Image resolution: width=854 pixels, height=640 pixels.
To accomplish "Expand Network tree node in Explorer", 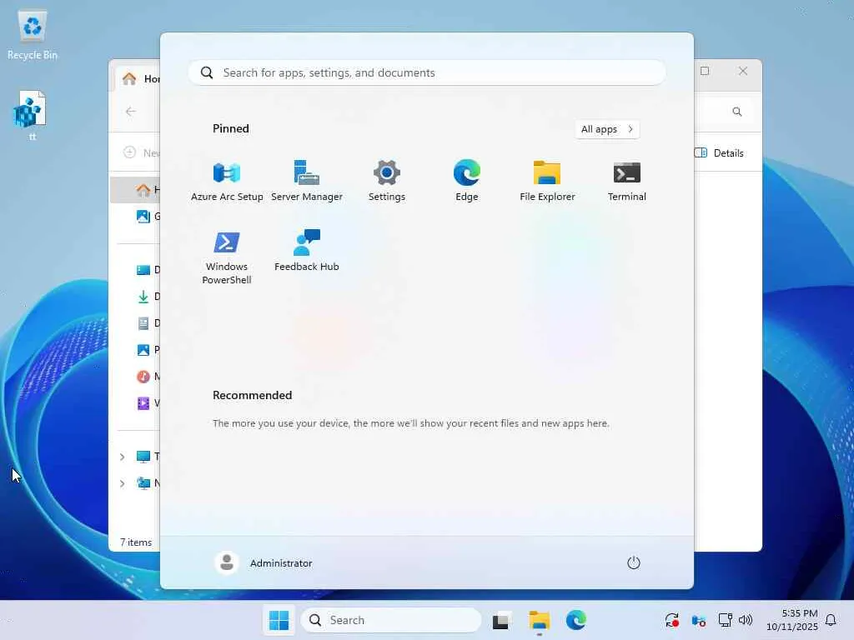I will click(x=122, y=483).
